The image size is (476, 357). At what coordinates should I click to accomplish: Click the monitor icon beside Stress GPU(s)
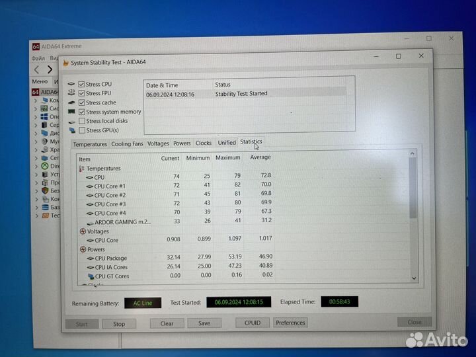[x=72, y=130]
